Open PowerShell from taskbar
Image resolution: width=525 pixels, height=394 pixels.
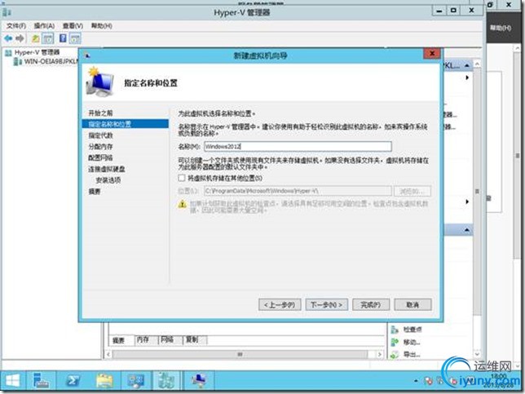point(73,381)
